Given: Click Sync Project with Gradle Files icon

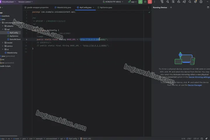Looking at the screenshot, I should point(184,2).
